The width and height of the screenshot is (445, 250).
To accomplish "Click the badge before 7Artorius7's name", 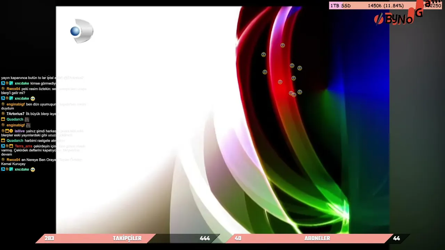I will click(x=3, y=114).
